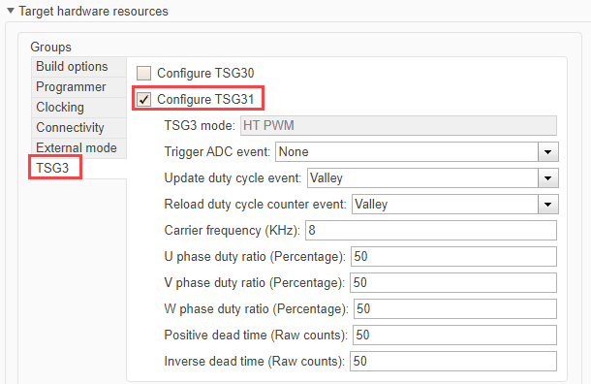Select the External mode group
Viewport: 591px width, 384px height.
(78, 148)
